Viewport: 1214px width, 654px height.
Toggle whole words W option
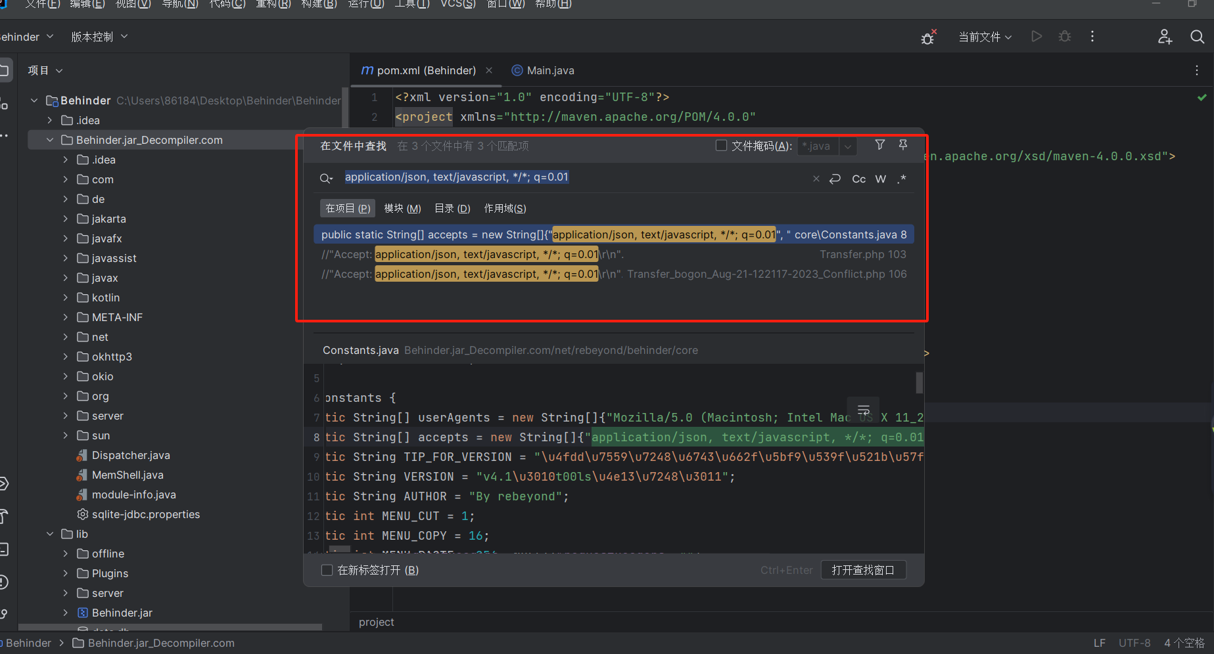click(x=881, y=179)
